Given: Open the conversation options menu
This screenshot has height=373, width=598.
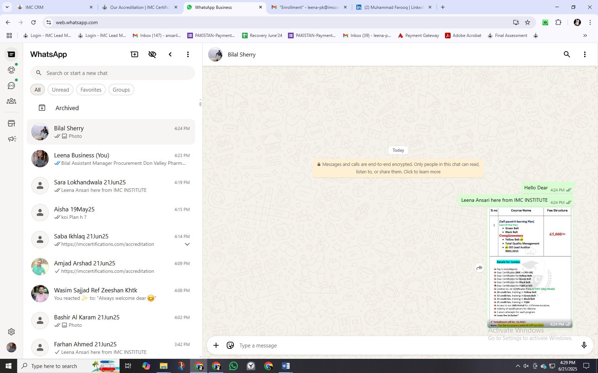Looking at the screenshot, I should tap(585, 54).
